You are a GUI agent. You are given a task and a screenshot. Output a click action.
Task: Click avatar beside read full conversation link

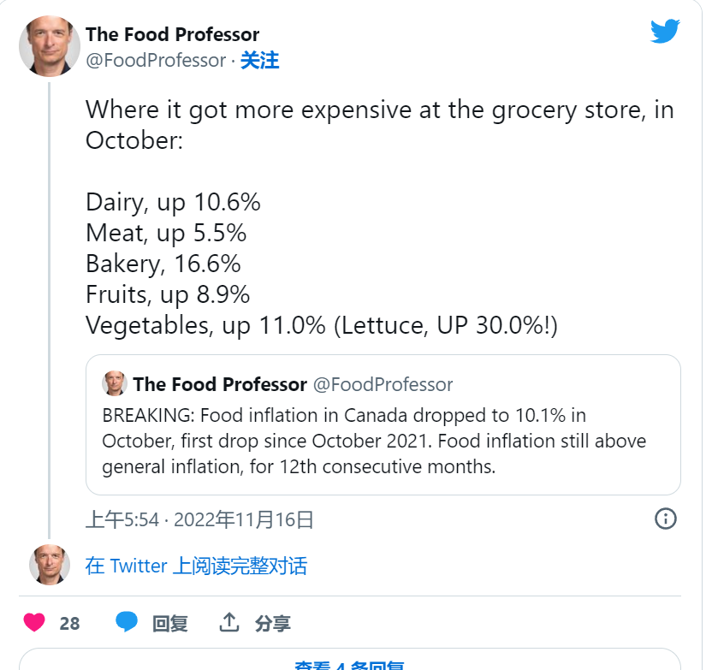(x=50, y=565)
